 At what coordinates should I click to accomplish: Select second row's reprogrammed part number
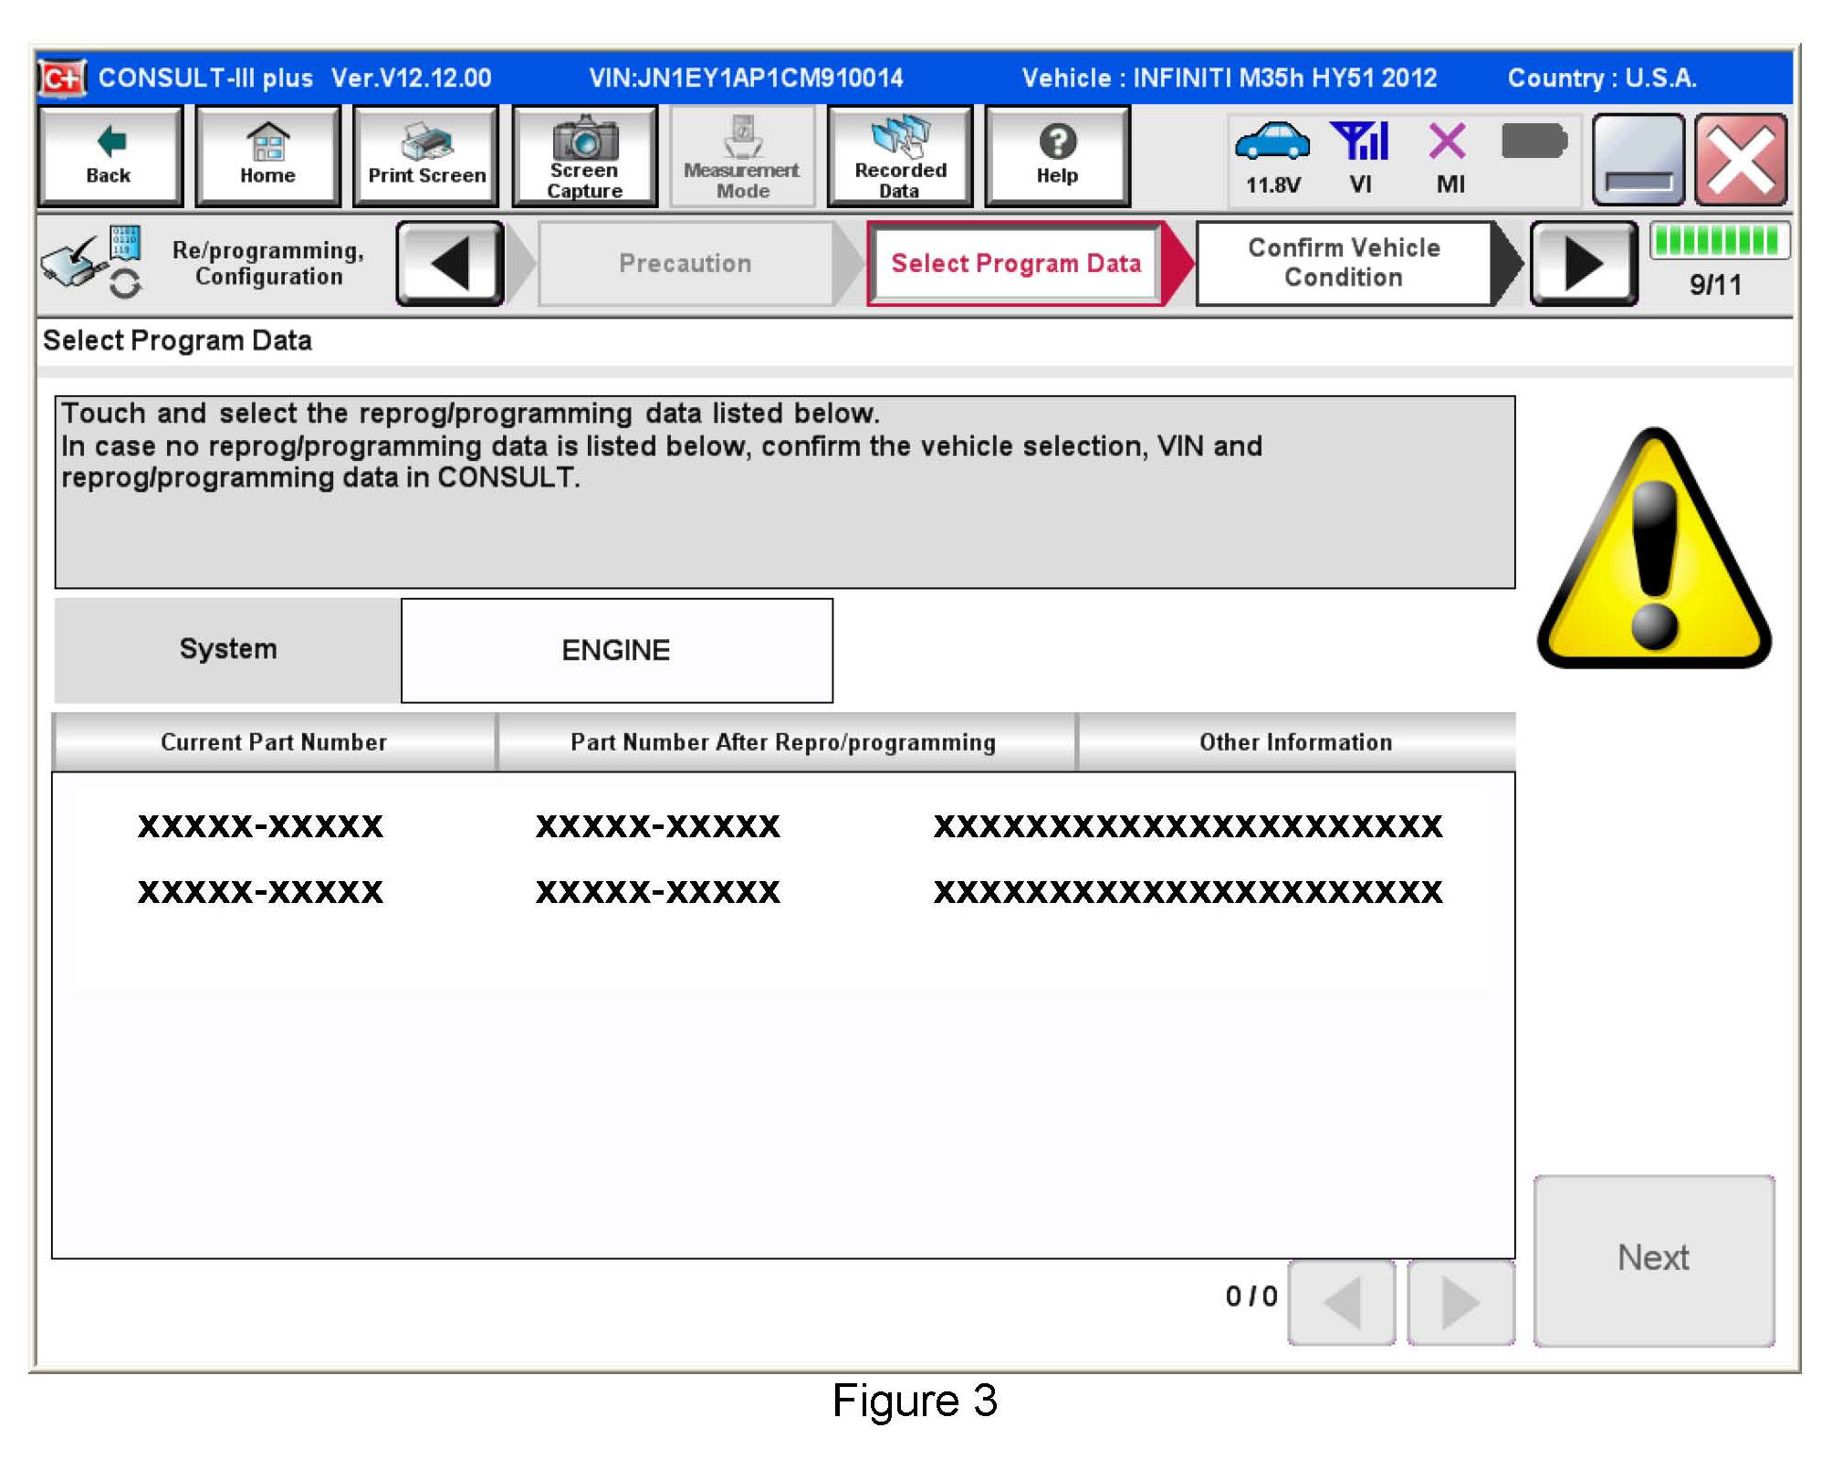(x=657, y=891)
